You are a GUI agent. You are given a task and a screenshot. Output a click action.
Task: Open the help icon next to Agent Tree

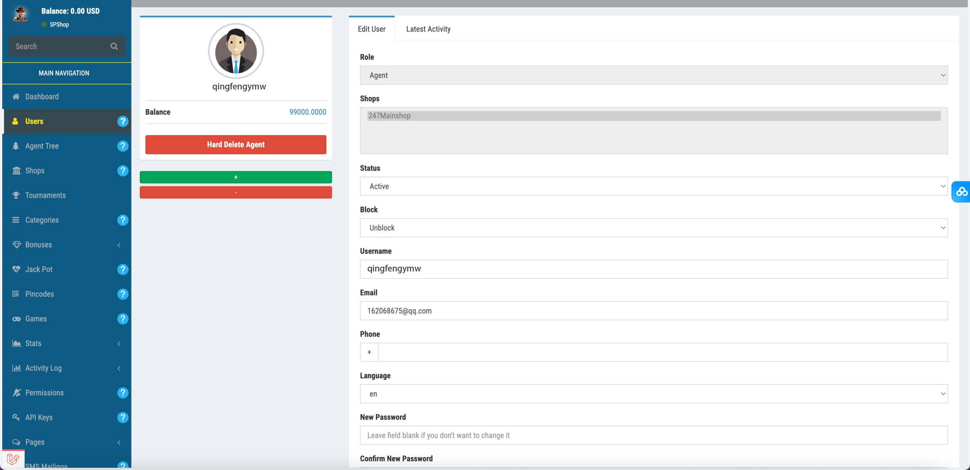coord(123,146)
